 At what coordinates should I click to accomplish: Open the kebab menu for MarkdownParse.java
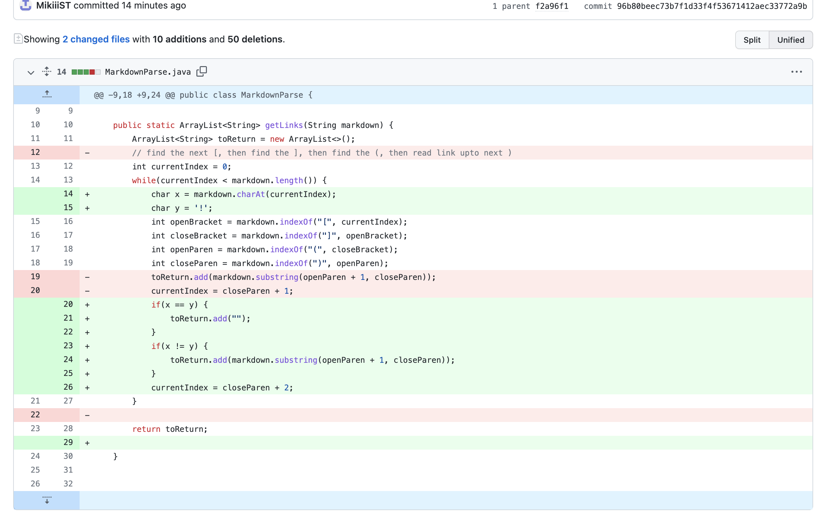797,72
